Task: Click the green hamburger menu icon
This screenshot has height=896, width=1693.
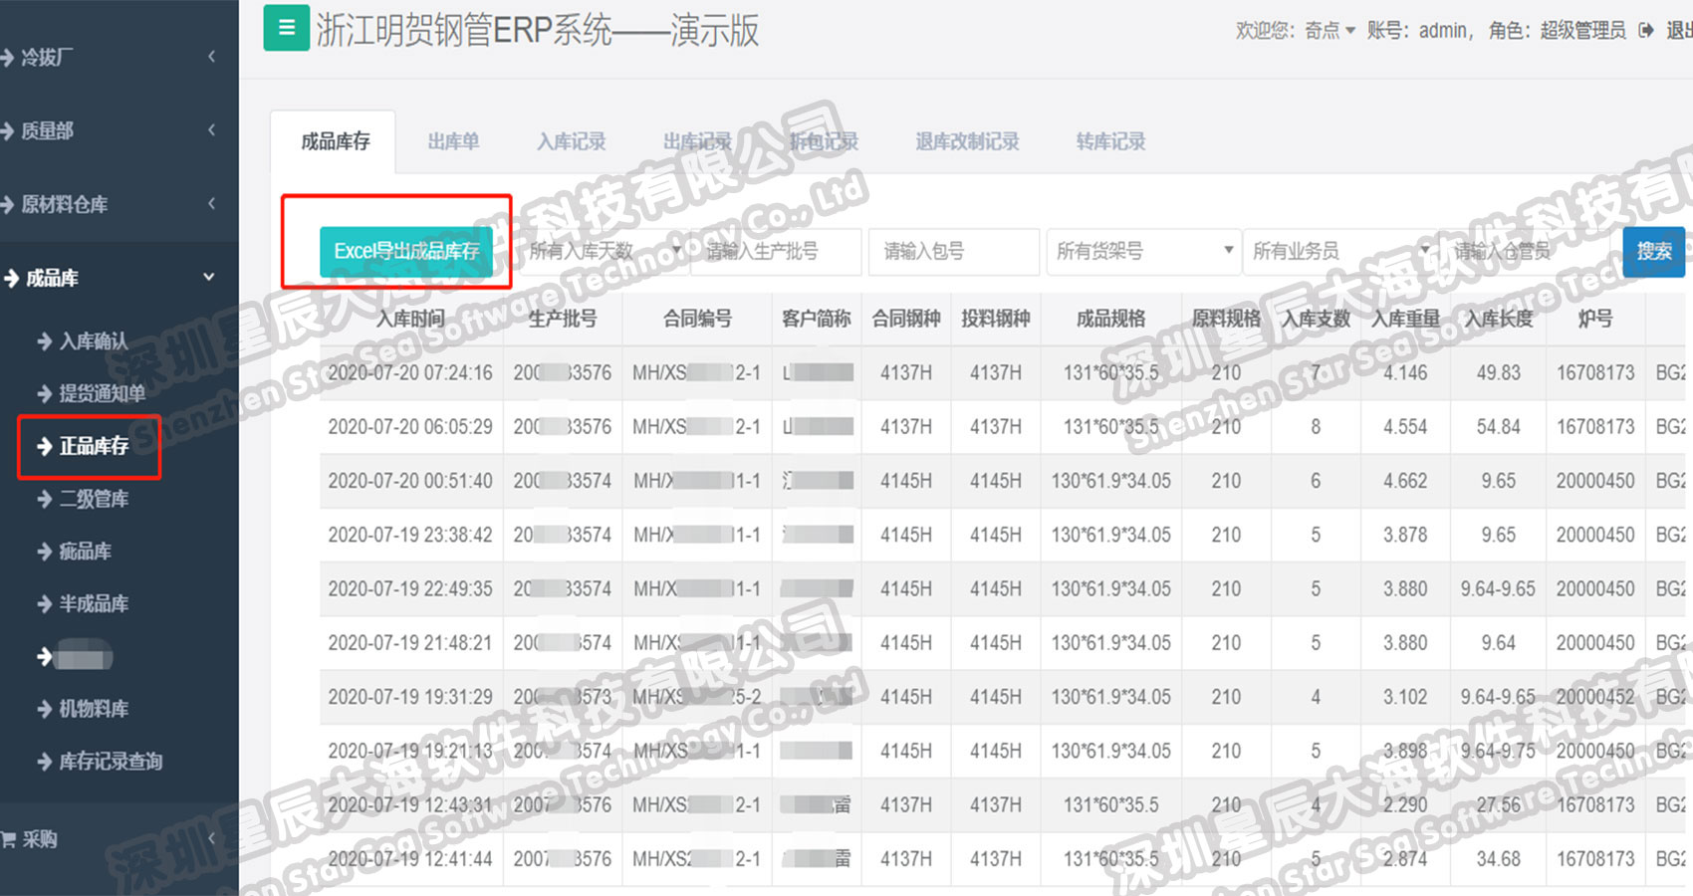Action: click(286, 28)
